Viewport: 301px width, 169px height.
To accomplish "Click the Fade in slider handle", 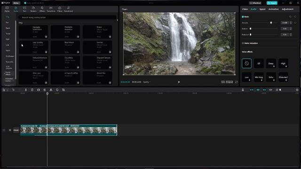I will pyautogui.click(x=251, y=29).
